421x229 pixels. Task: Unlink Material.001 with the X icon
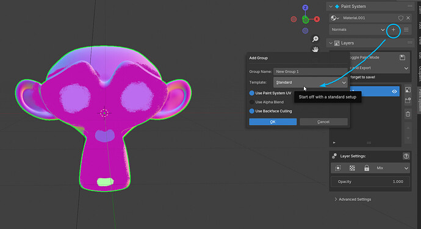[408, 18]
